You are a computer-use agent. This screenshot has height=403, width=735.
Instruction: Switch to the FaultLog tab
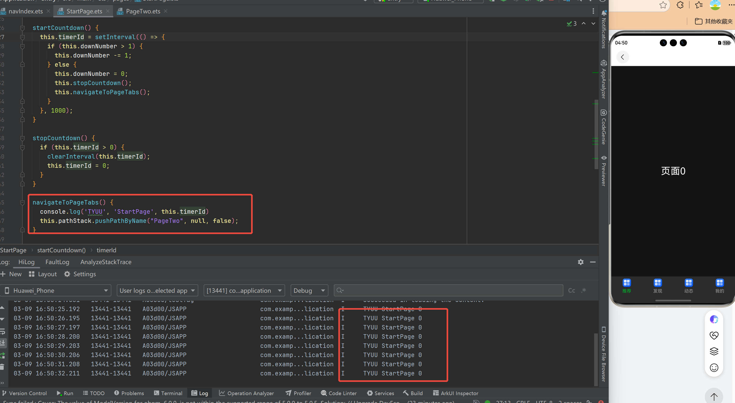click(x=57, y=262)
